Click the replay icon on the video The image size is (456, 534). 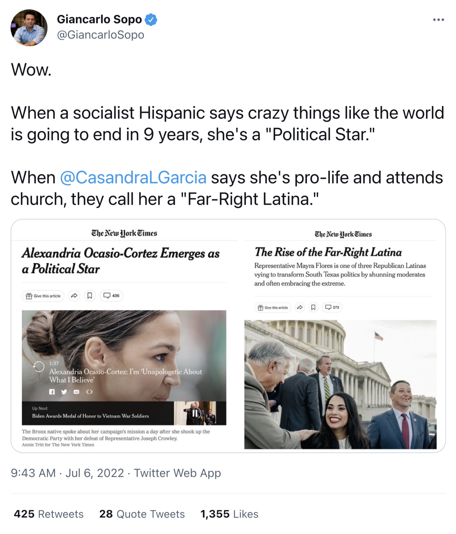coord(39,367)
